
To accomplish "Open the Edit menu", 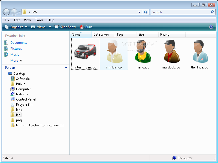I will tap(17, 20).
